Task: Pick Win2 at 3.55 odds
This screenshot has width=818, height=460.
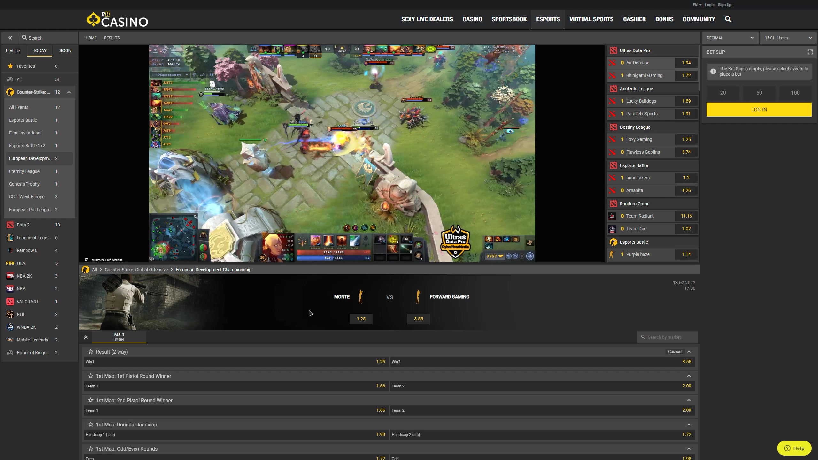Action: click(543, 362)
